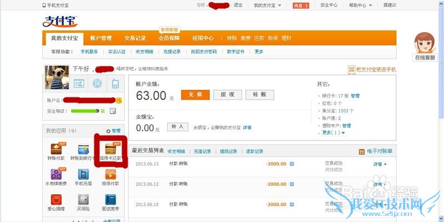
Task: Open the 水电煤缴费 app icon
Action: pyautogui.click(x=57, y=174)
